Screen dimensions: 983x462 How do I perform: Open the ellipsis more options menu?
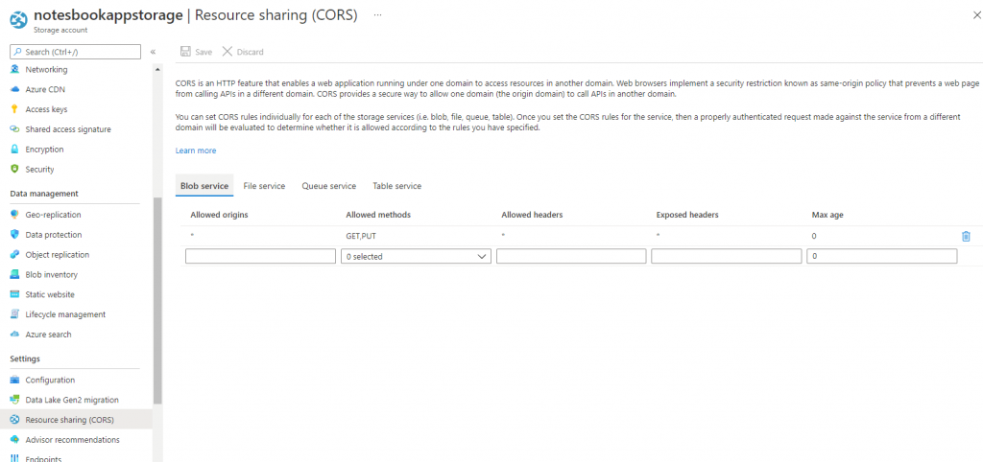(377, 16)
